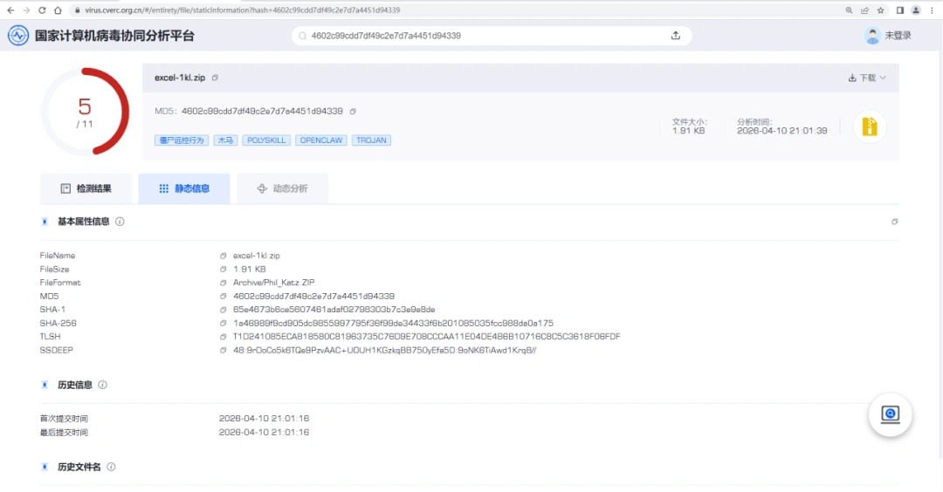Click the 未登录 login link

898,36
